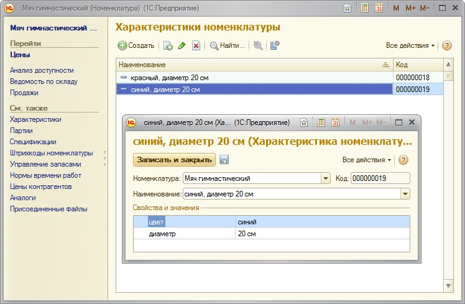Viewport: 465px width, 304px height.
Task: Click the copy-item icon in the list toolbar
Action: click(168, 45)
